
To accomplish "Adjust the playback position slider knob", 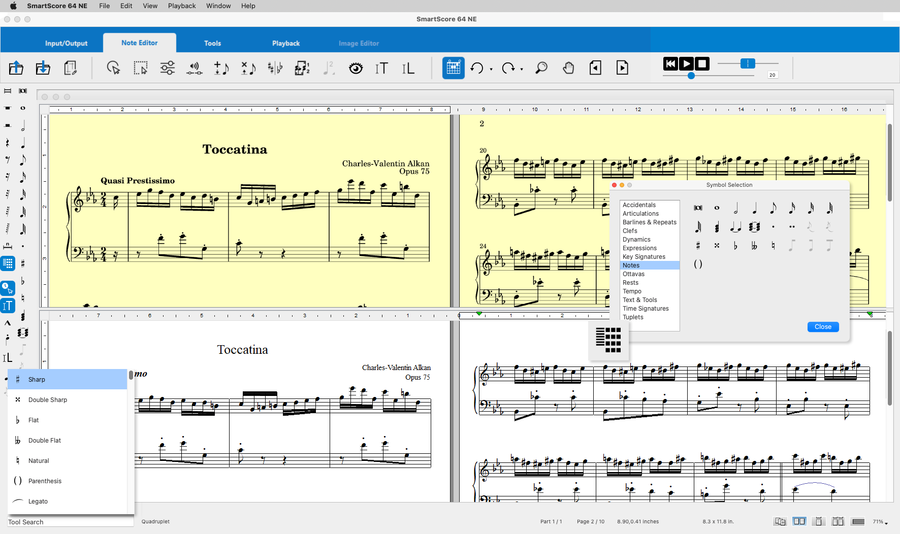I will 691,76.
